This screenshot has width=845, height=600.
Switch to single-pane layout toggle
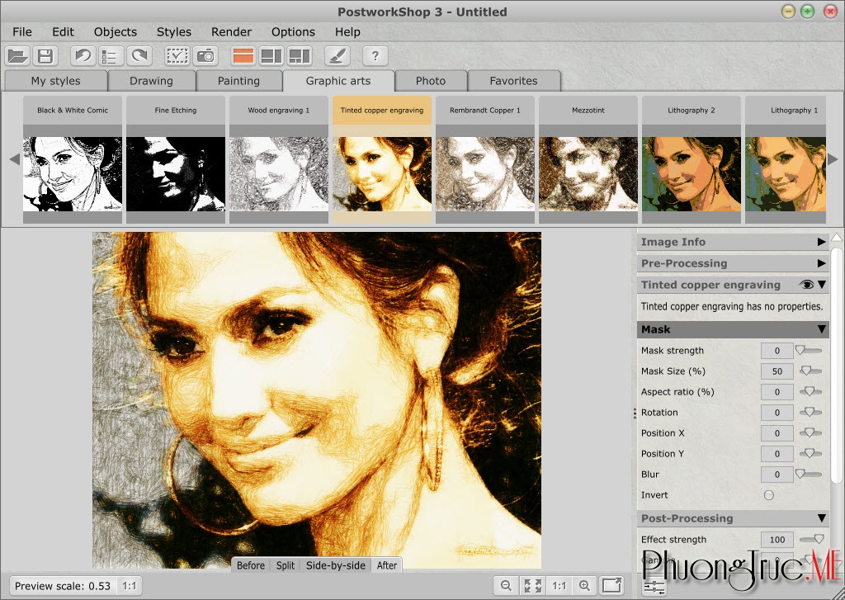tap(243, 56)
